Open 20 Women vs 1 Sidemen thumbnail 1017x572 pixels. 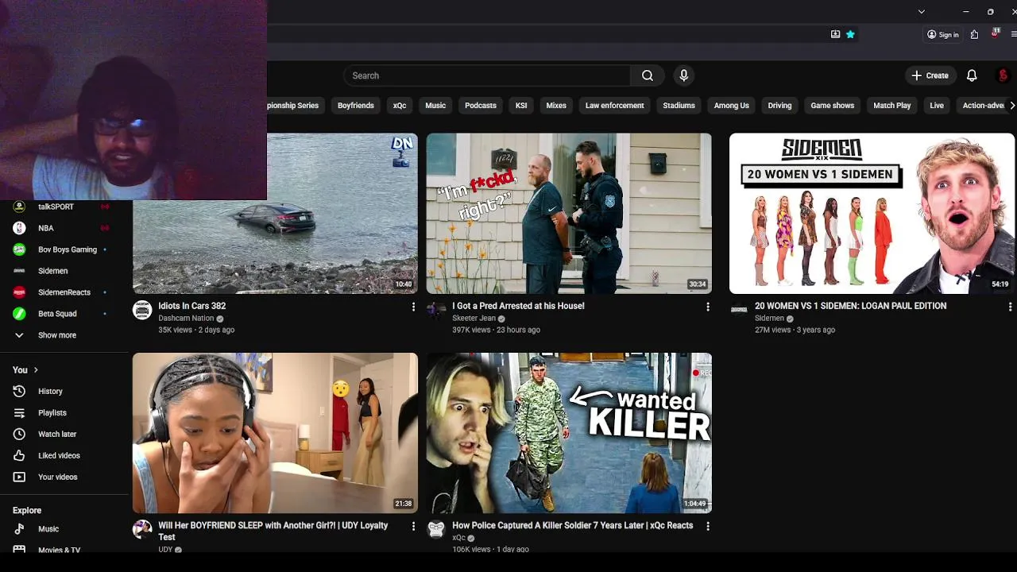point(872,214)
